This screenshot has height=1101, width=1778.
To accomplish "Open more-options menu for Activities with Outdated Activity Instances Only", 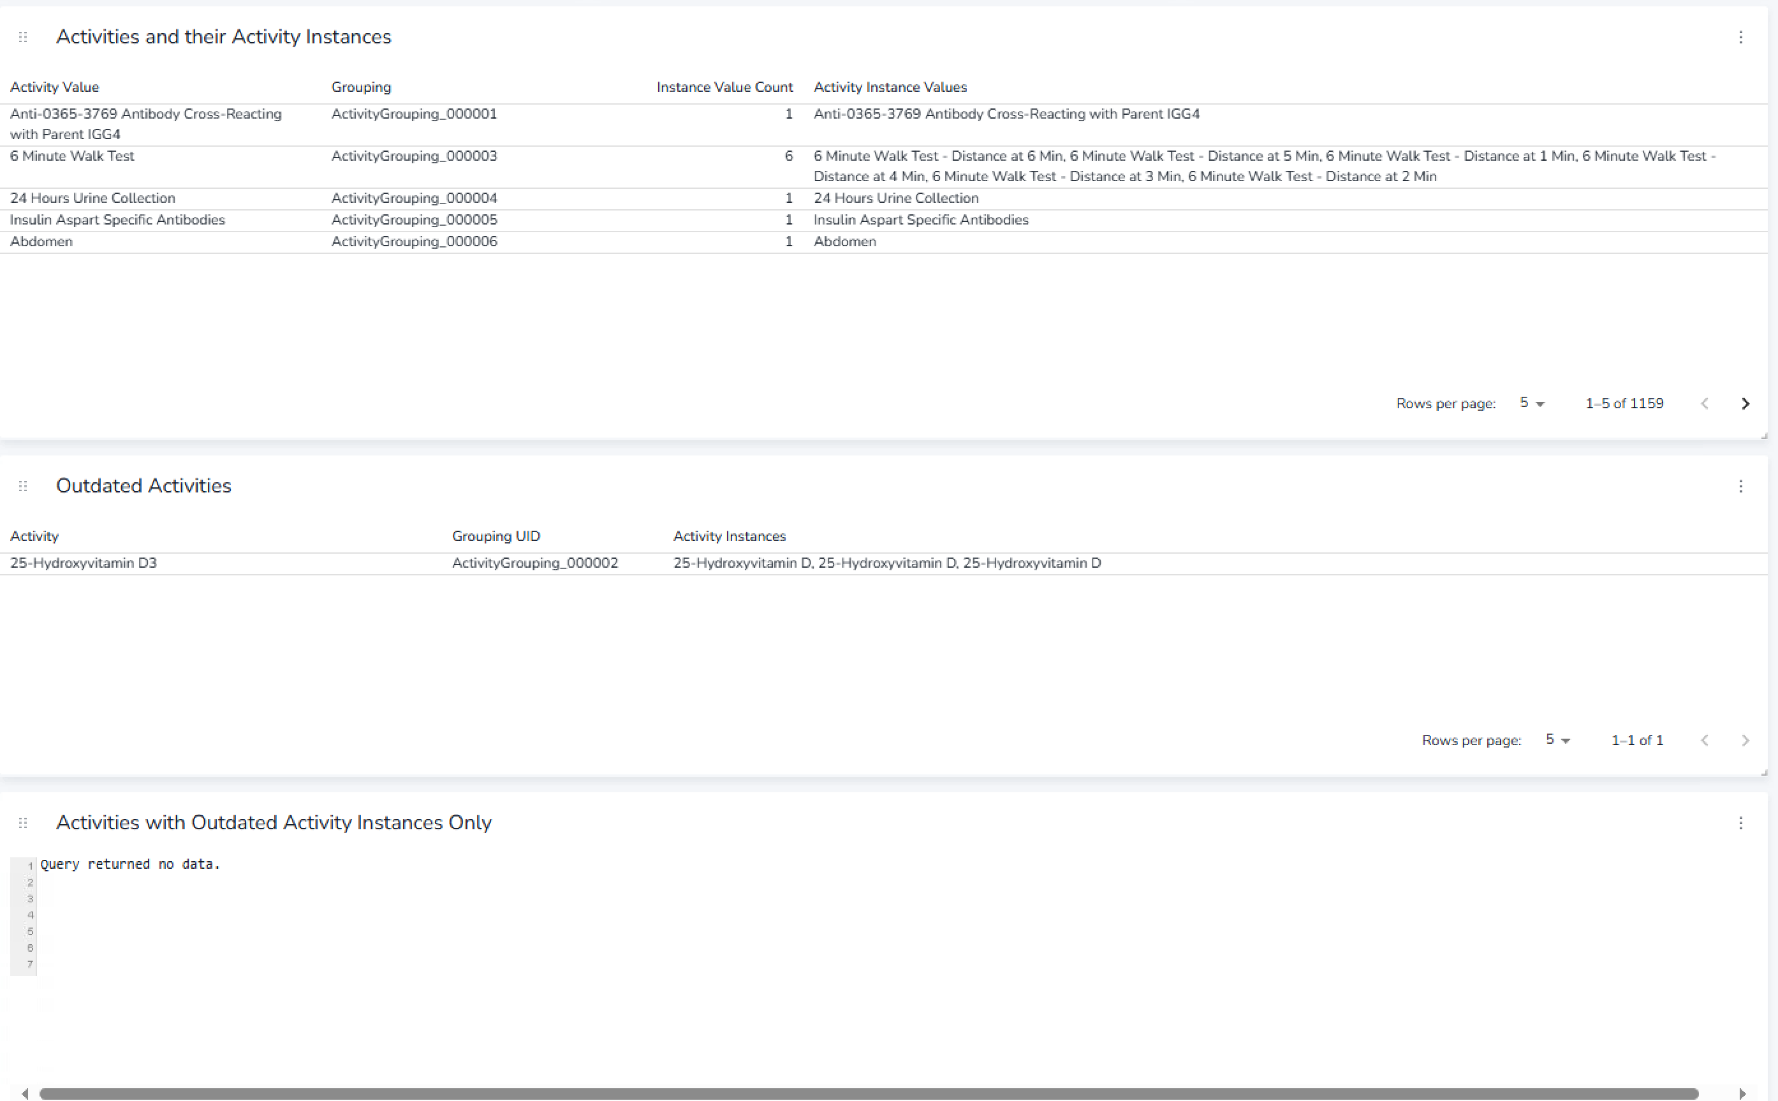I will click(x=1740, y=823).
